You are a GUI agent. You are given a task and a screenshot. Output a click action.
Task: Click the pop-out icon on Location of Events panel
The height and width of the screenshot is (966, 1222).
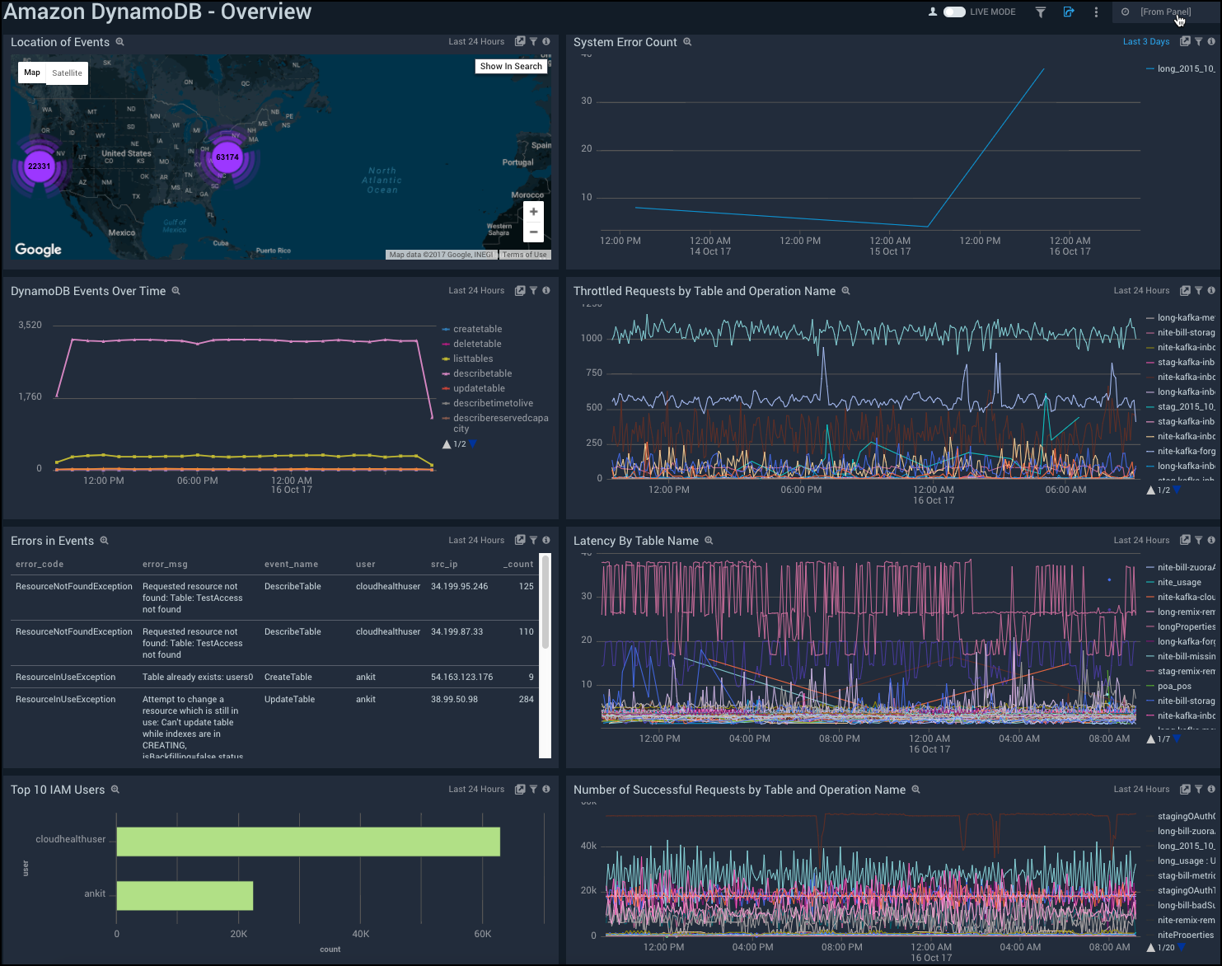[520, 41]
